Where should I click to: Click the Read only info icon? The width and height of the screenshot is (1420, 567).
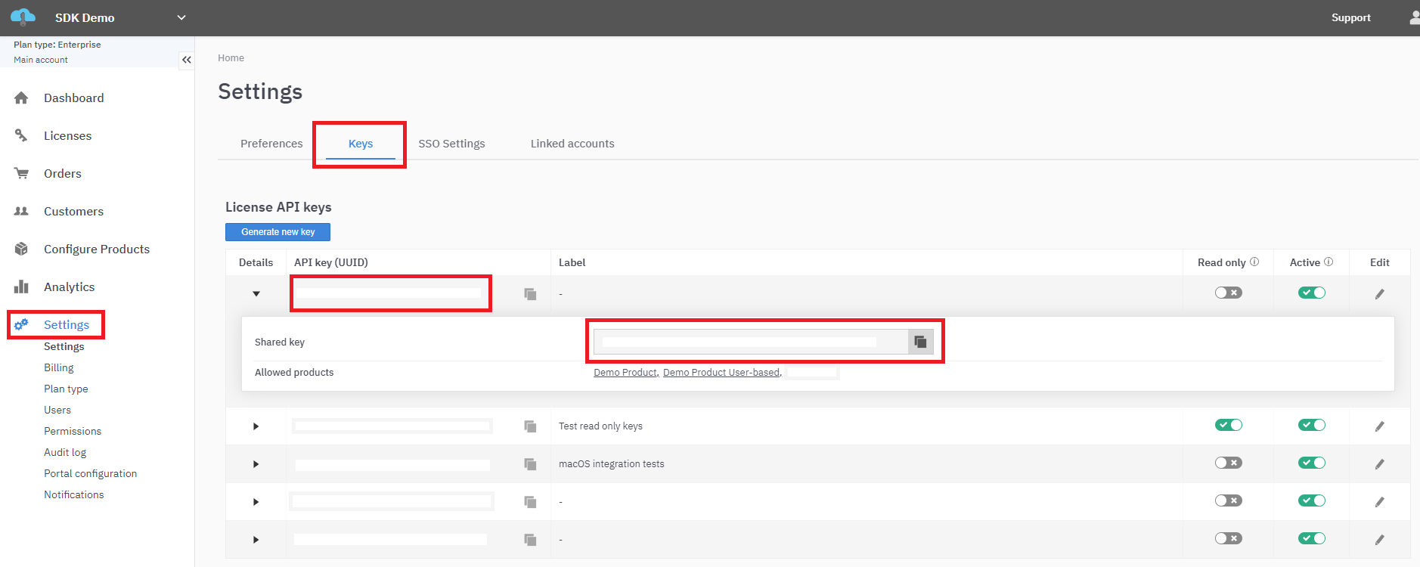coord(1254,262)
